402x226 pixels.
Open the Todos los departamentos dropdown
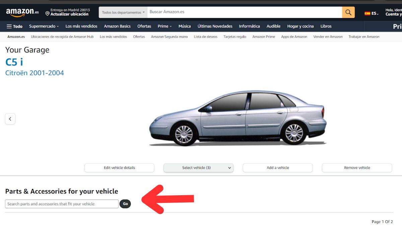[x=122, y=12]
